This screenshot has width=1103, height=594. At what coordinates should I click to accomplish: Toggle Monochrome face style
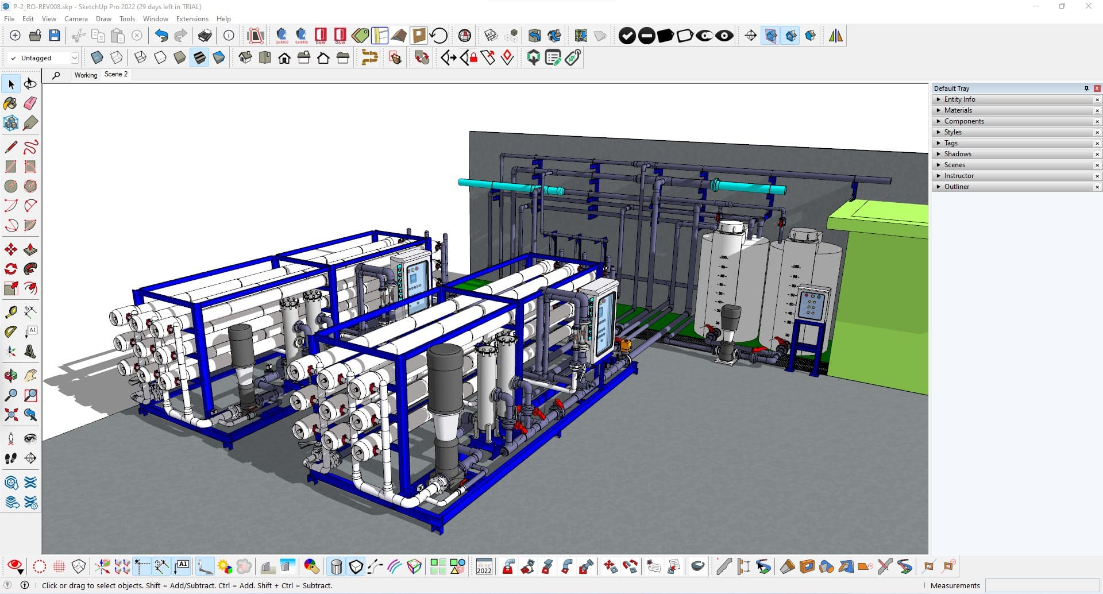pyautogui.click(x=219, y=57)
